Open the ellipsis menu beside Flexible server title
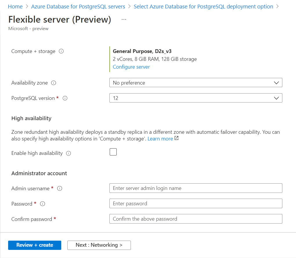The height and width of the screenshot is (258, 296). click(x=124, y=19)
